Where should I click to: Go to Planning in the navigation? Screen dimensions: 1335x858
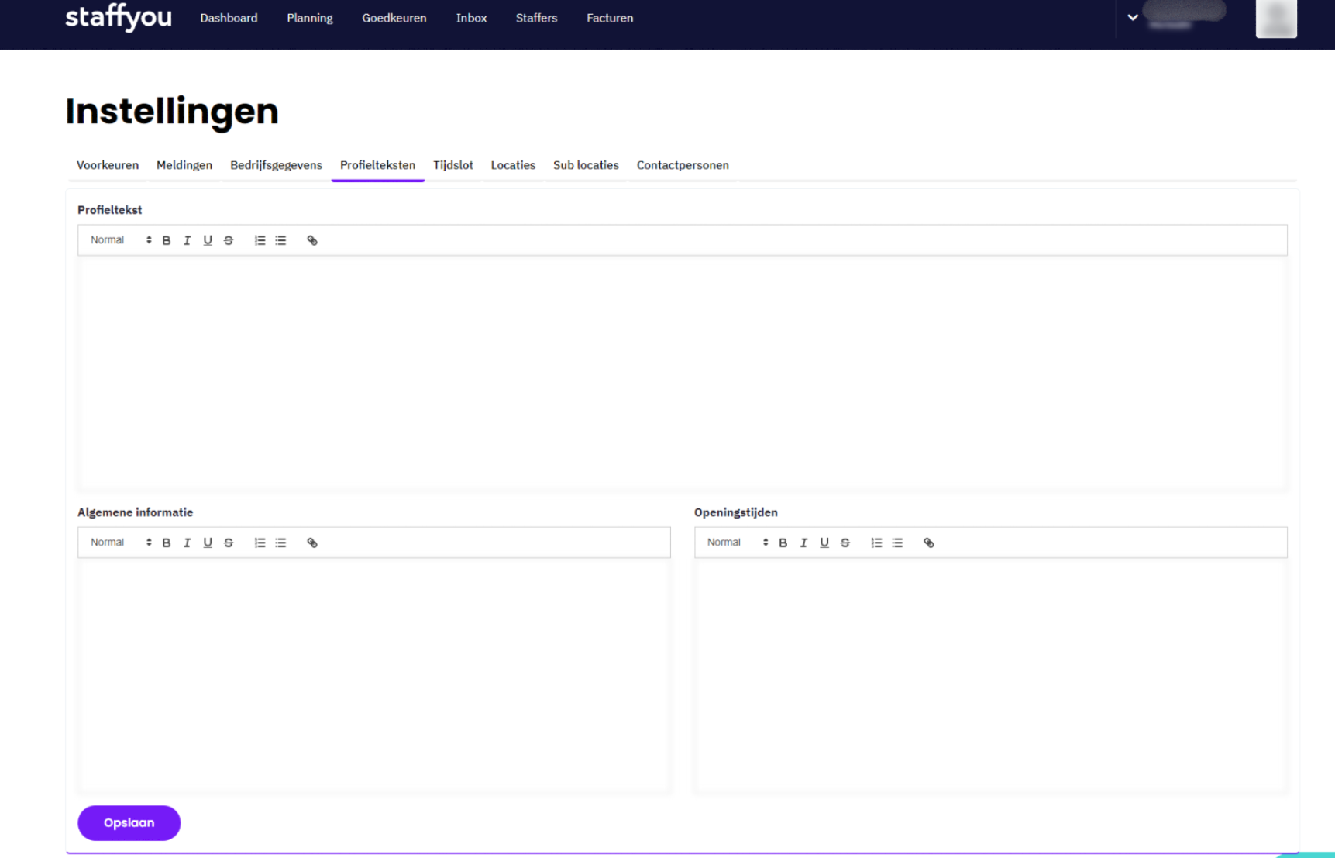pyautogui.click(x=309, y=18)
